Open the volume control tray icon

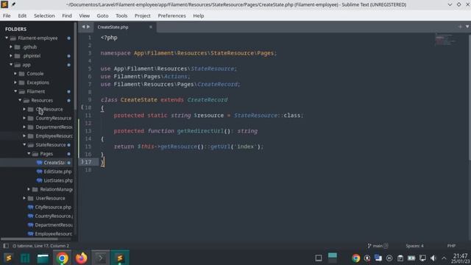(433, 258)
